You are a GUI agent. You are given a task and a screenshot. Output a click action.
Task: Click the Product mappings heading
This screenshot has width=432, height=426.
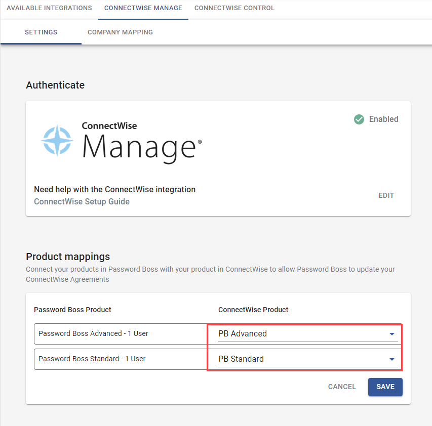(68, 257)
